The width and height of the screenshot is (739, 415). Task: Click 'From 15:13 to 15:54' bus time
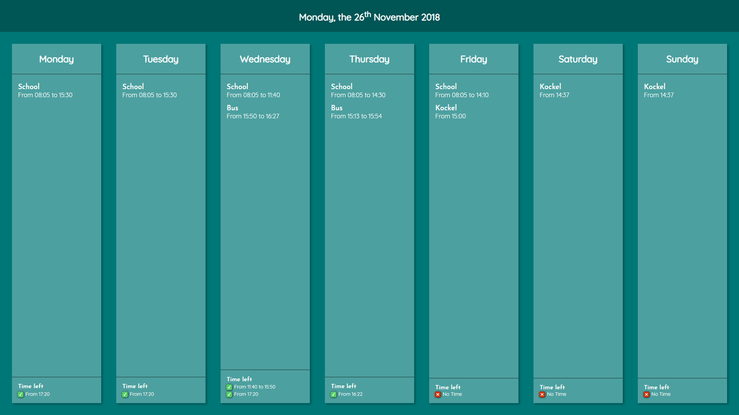356,116
